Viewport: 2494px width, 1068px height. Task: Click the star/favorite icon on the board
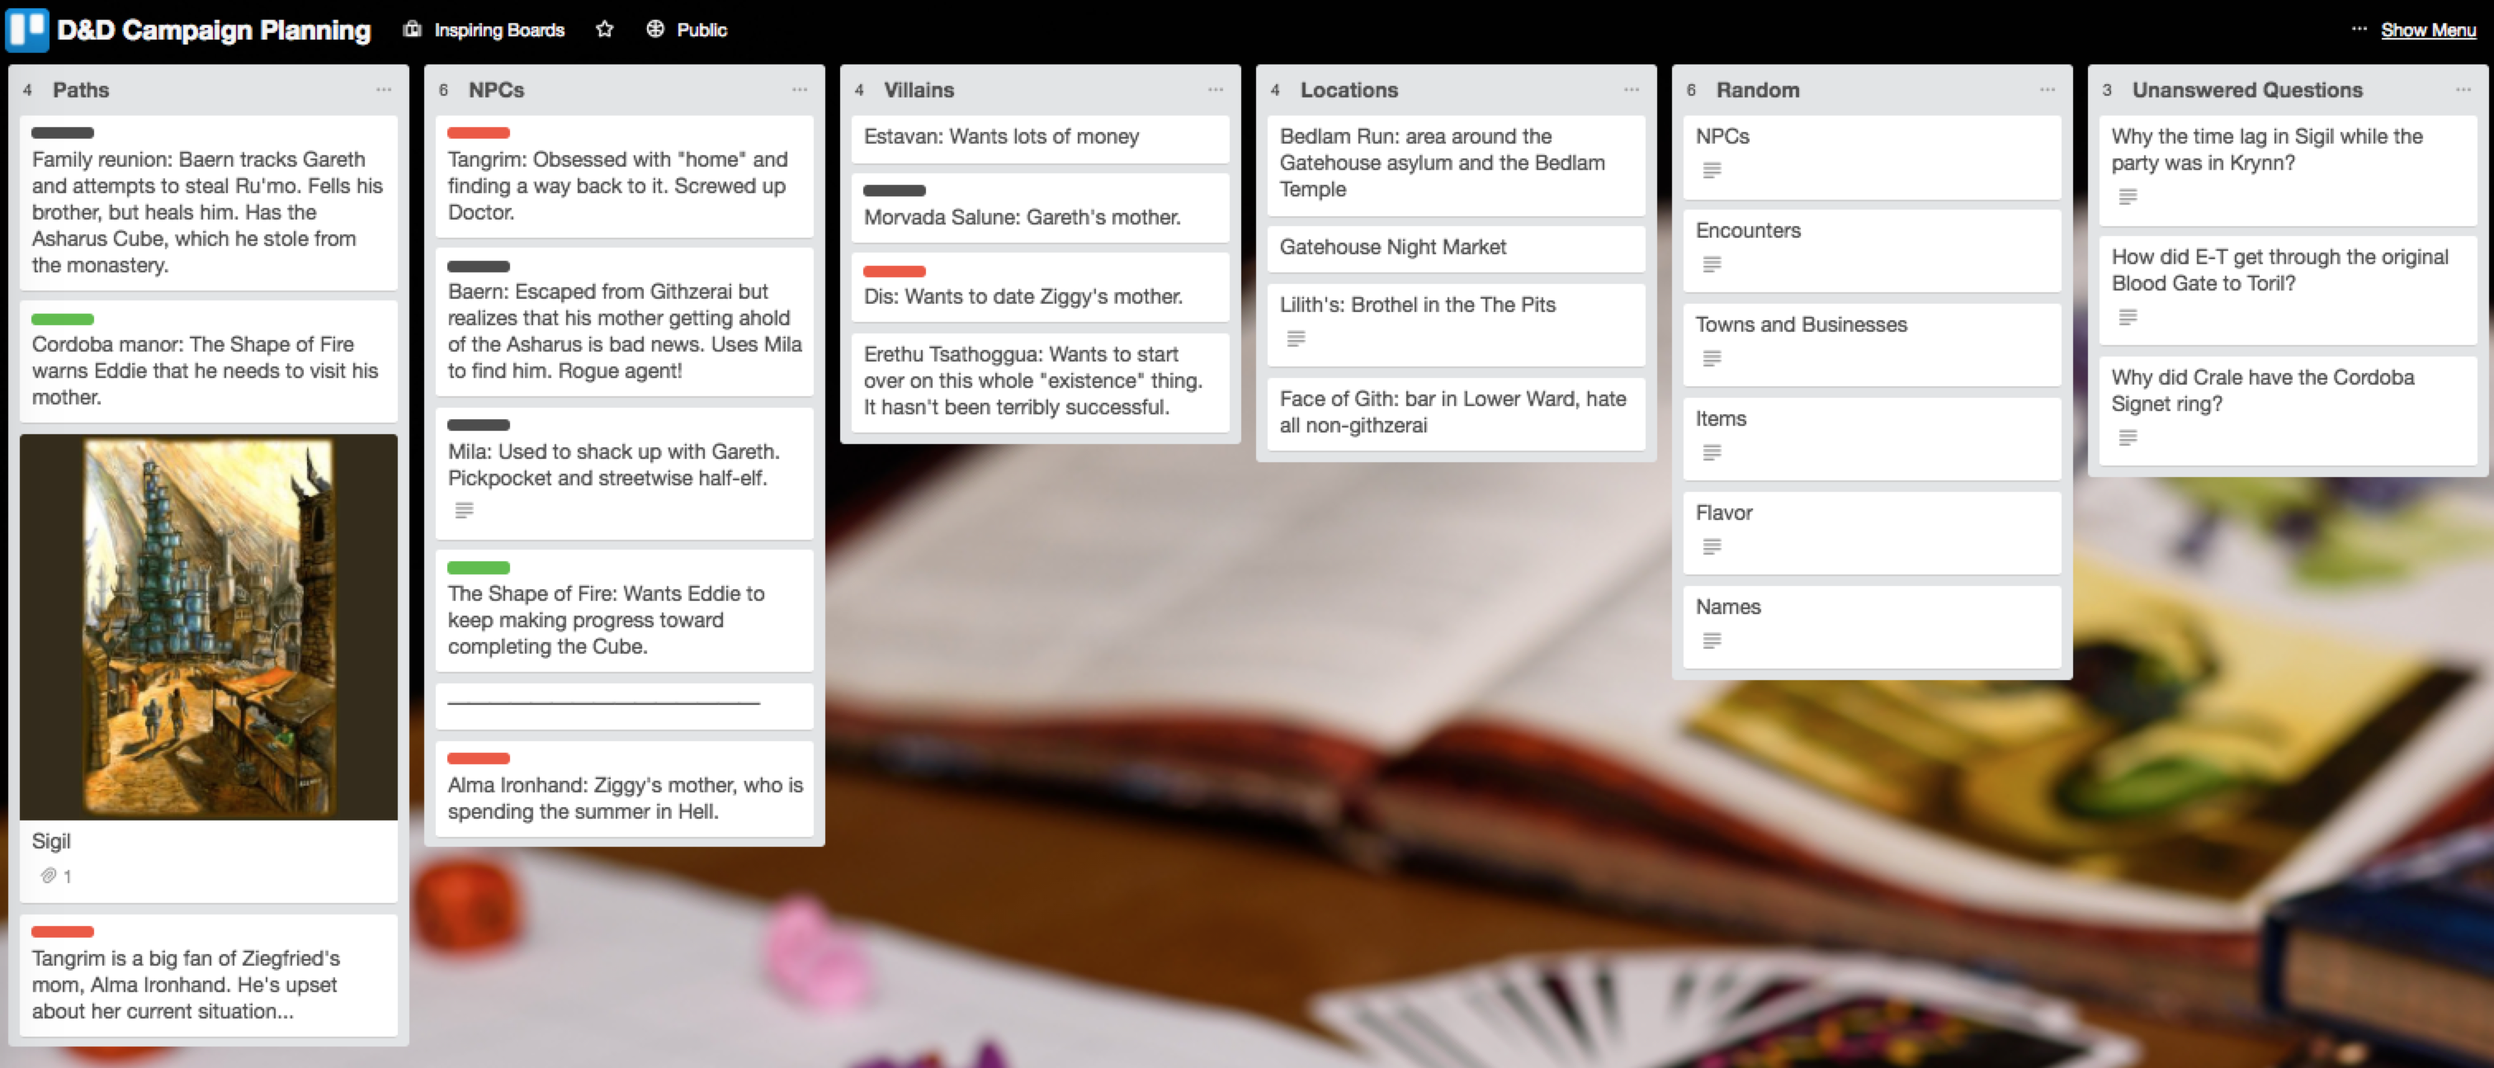pos(609,29)
